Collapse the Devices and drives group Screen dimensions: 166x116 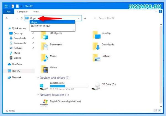[38, 78]
